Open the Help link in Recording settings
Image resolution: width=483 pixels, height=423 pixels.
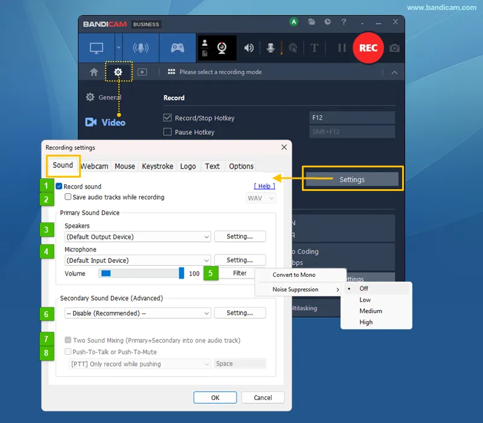[264, 186]
